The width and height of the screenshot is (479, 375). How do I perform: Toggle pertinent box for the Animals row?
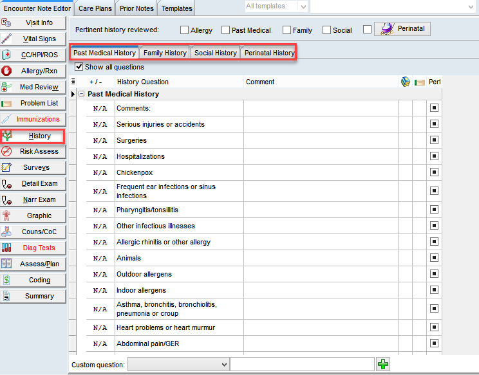click(434, 258)
